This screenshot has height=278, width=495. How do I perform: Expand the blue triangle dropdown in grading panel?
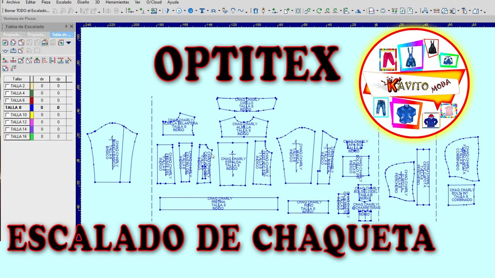tap(68, 42)
